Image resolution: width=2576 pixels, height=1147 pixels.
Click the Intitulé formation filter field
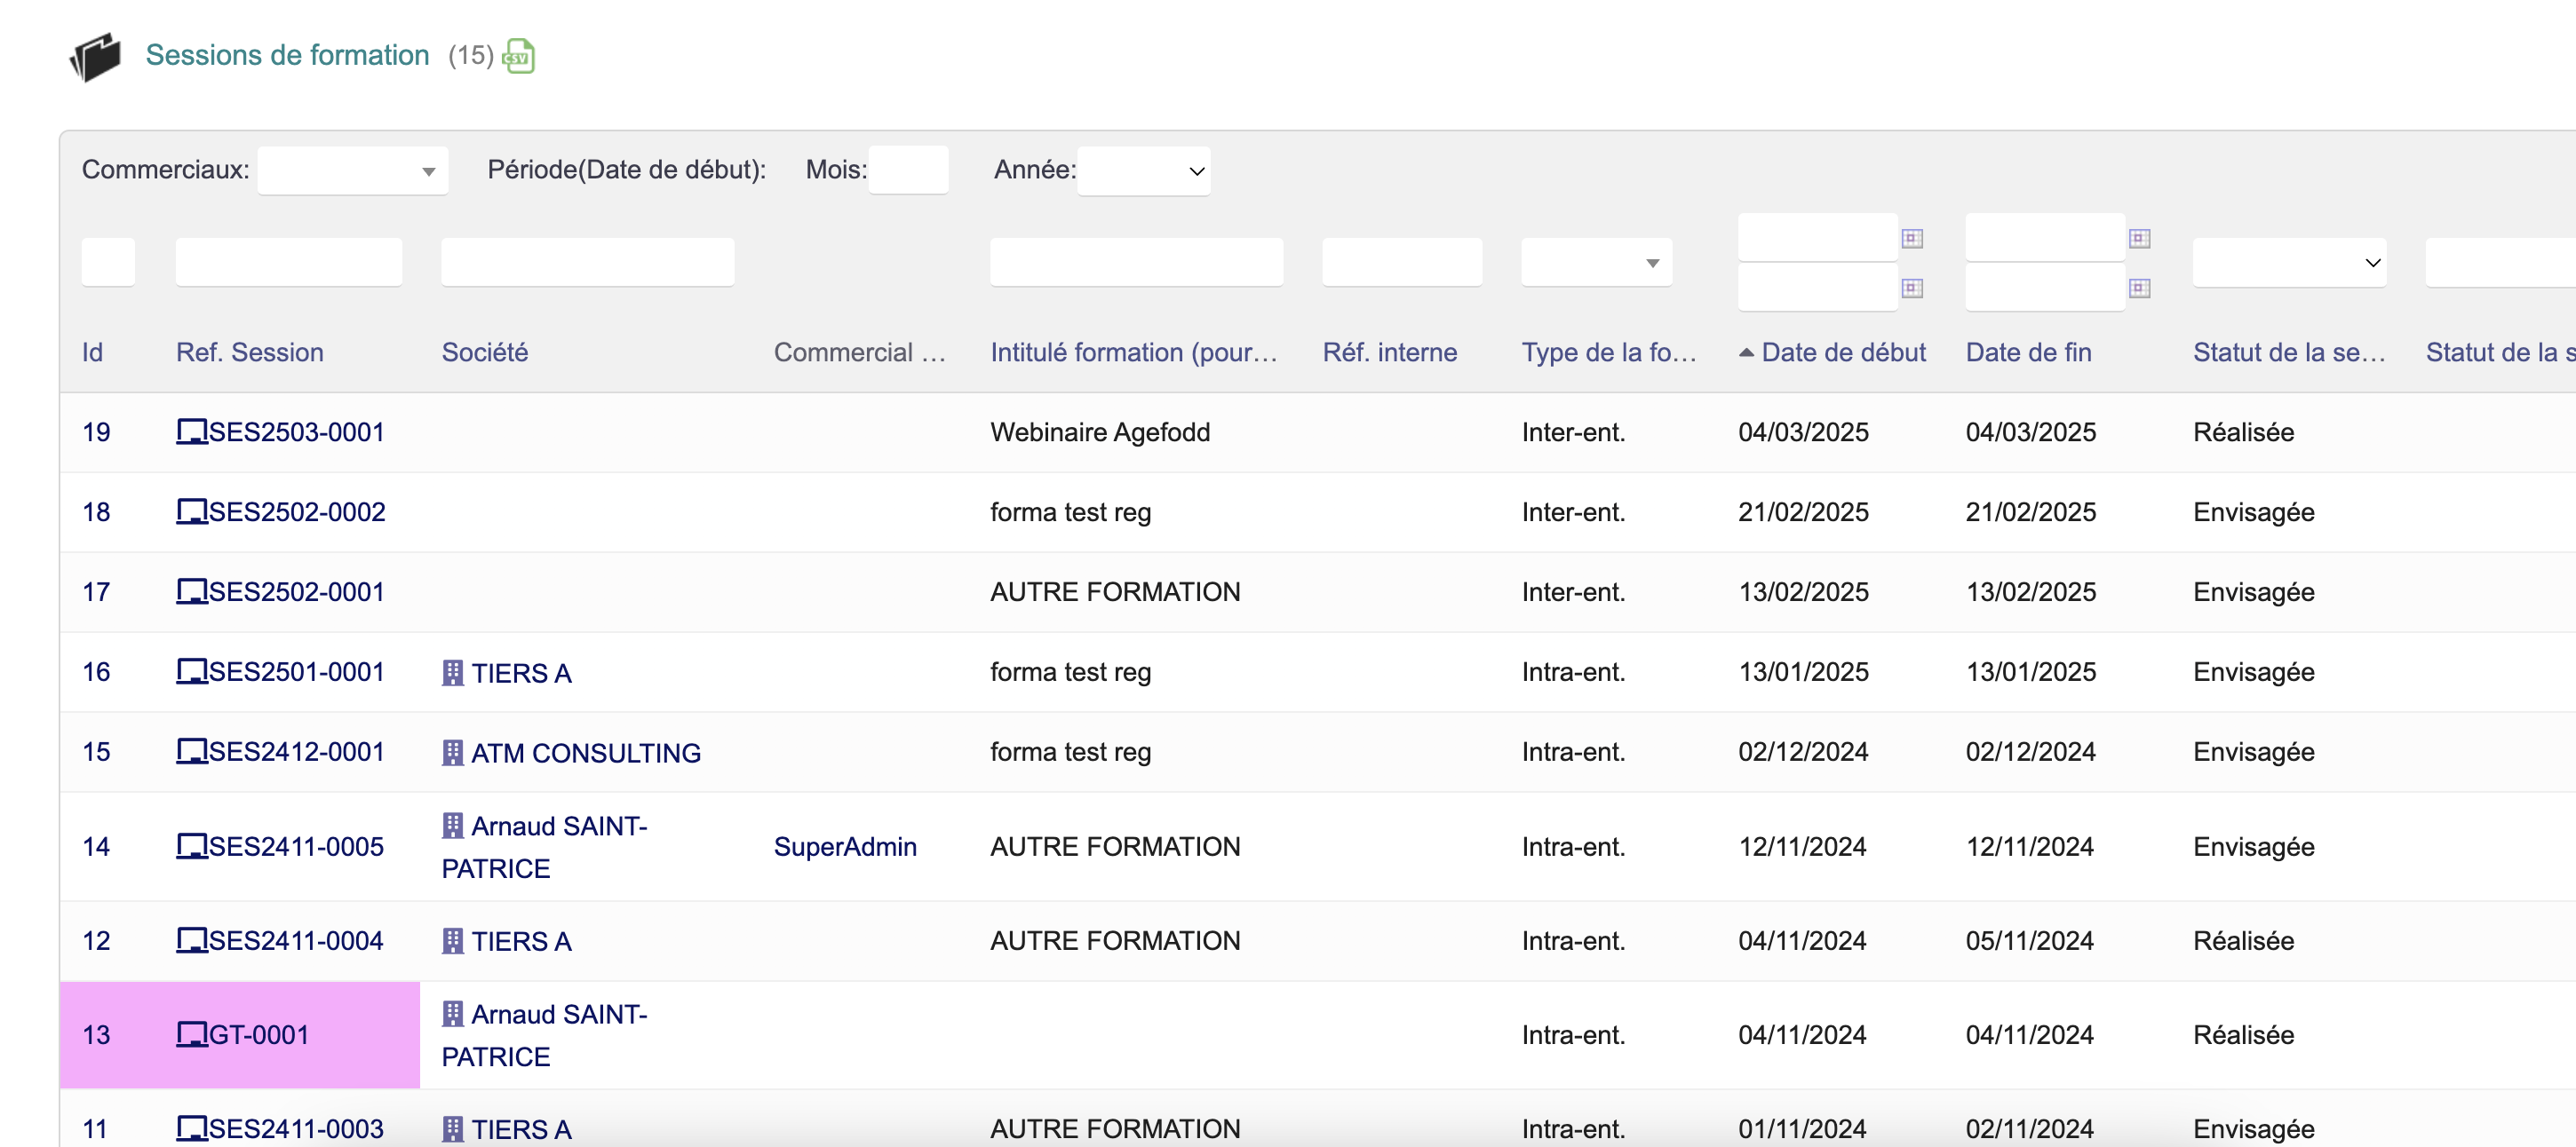point(1136,263)
